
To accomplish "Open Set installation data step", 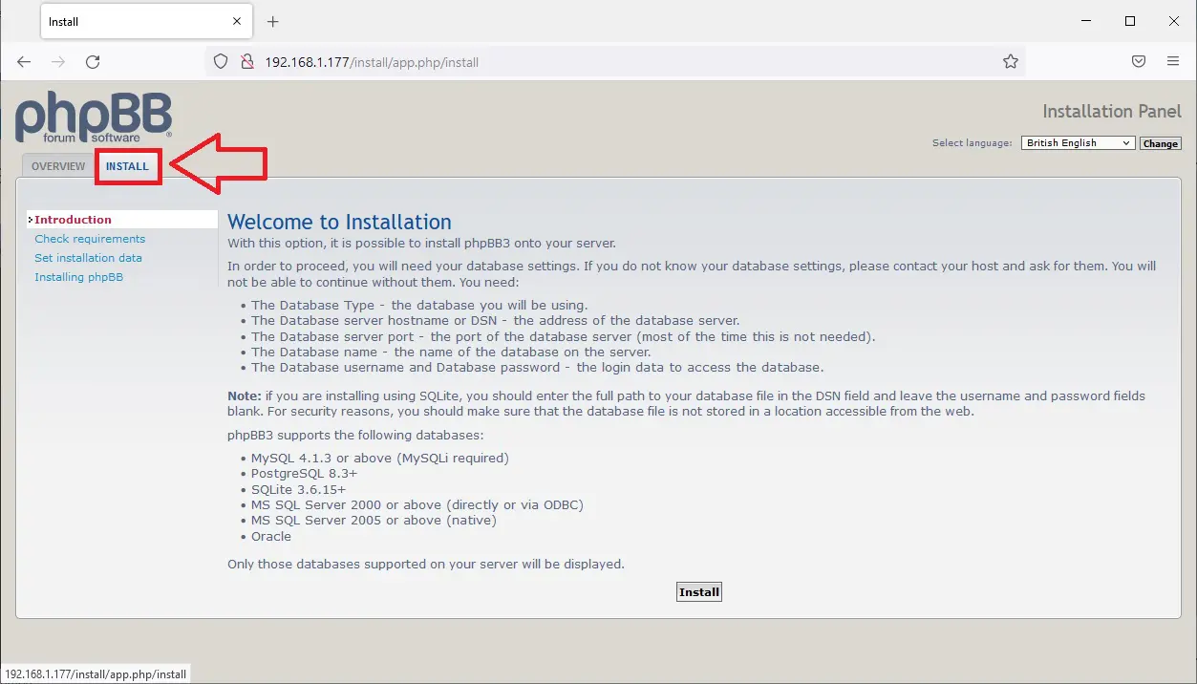I will coord(88,258).
